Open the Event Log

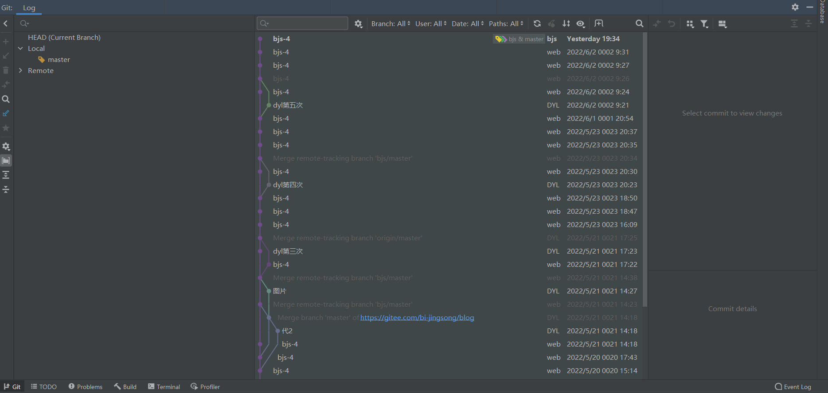coord(793,387)
